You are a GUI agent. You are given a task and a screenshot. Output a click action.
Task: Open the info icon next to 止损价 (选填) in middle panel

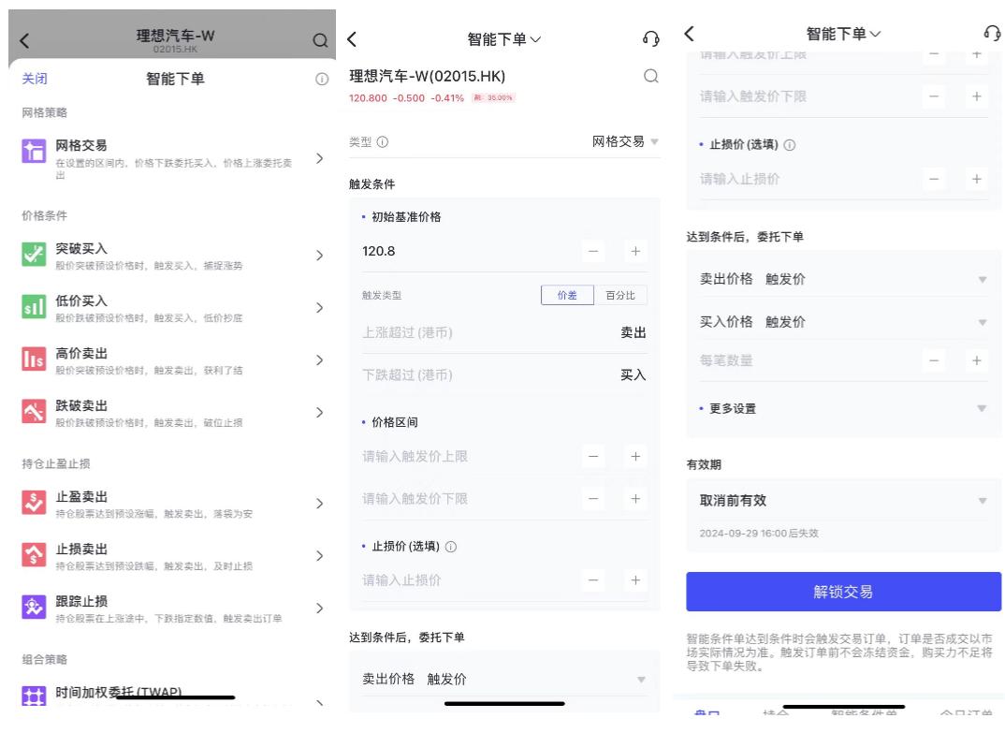(451, 547)
